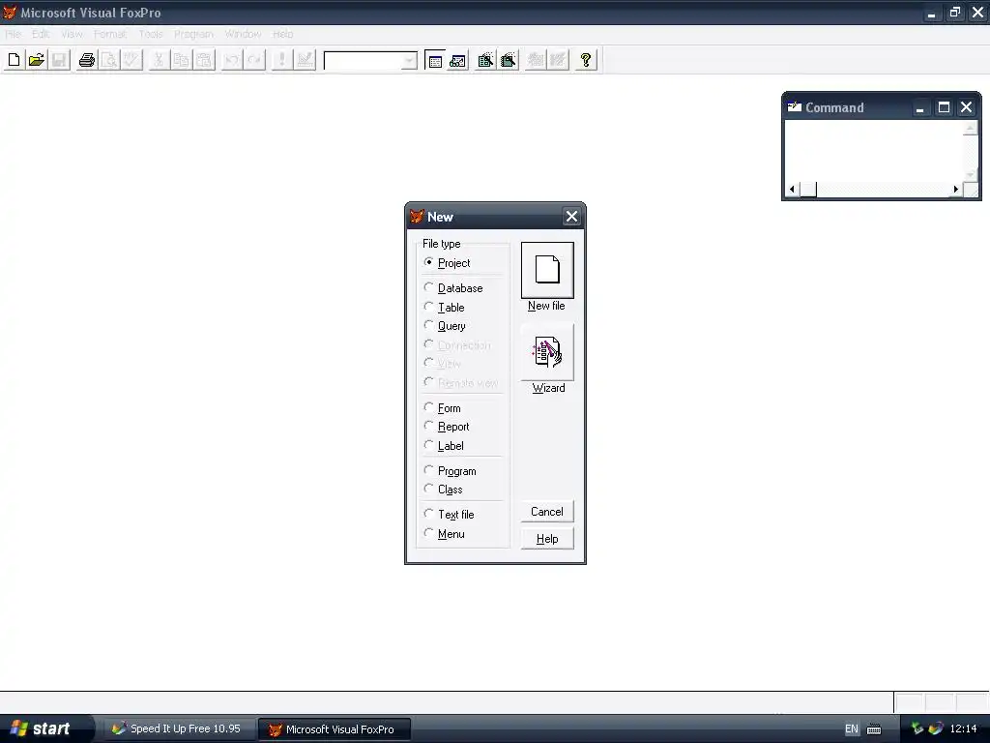This screenshot has height=743, width=990.
Task: Click the Paste clipboard toolbar icon
Action: pos(204,60)
